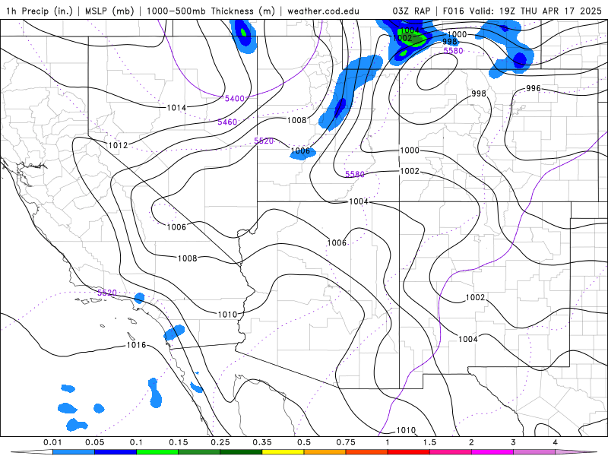The width and height of the screenshot is (608, 456).
Task: Select the orchid 3–4 legend swatch
Action: 534,452
